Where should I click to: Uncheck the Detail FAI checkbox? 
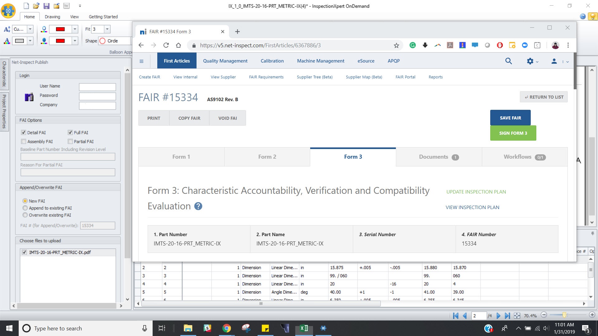[24, 132]
